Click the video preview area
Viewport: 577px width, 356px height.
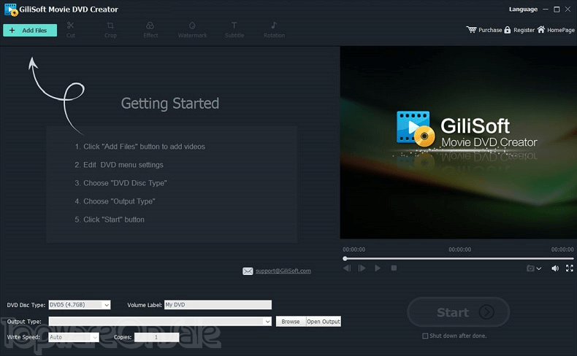(458, 142)
